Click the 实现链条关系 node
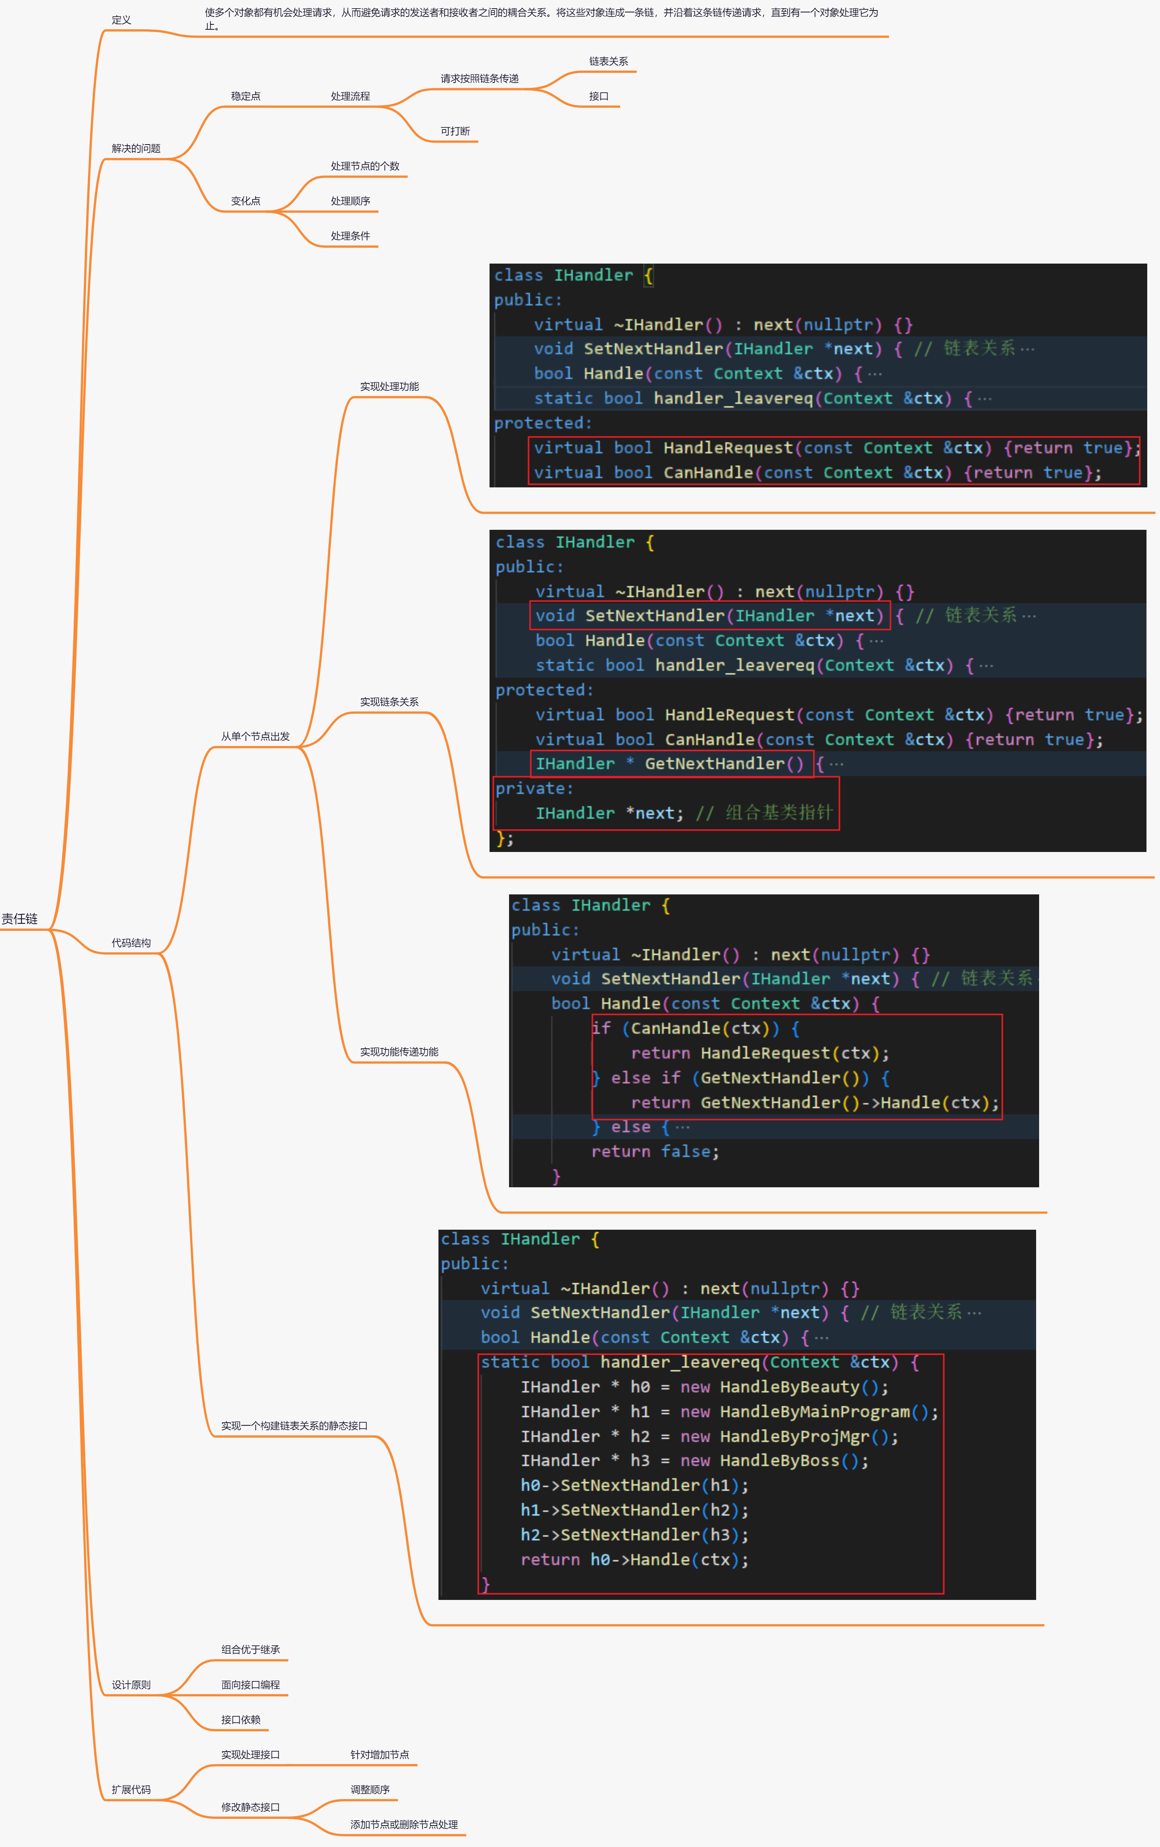 coord(389,702)
